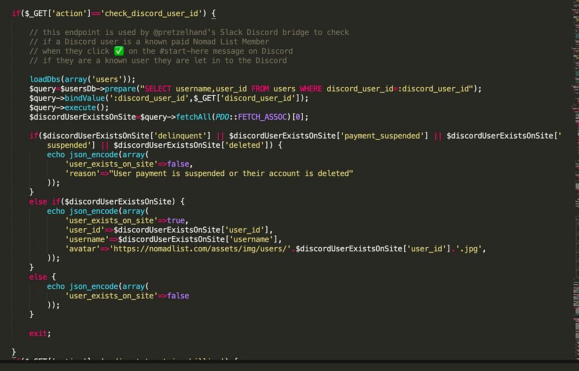This screenshot has width=579, height=371.
Task: Click the 'delinquent' key string
Action: pos(180,136)
